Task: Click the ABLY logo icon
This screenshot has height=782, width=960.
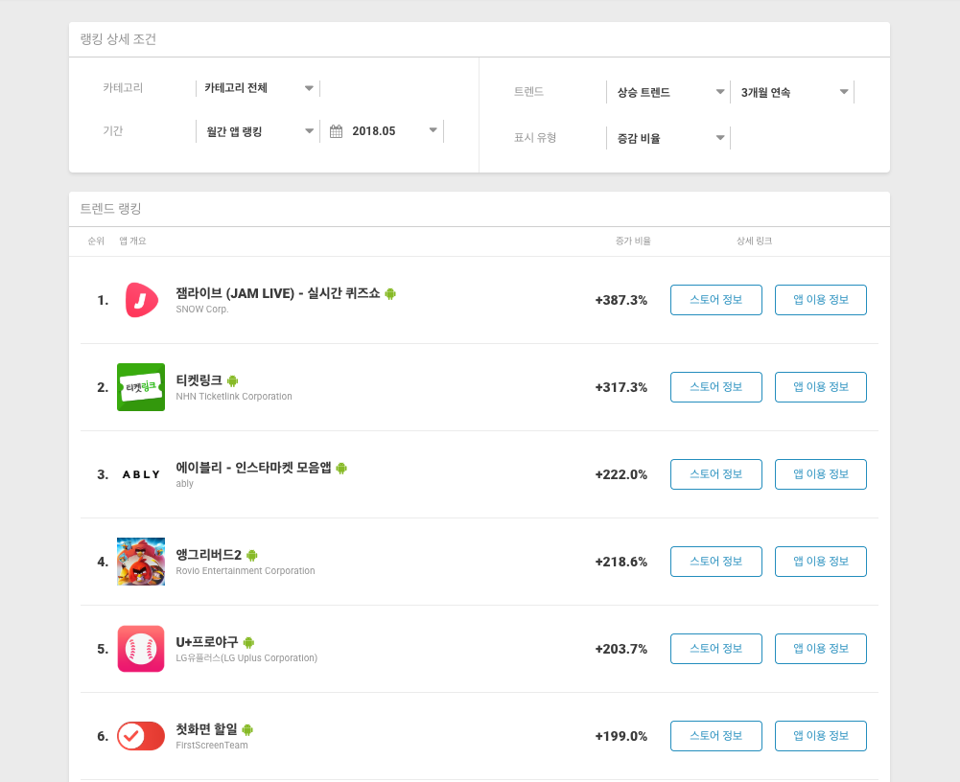Action: (x=141, y=474)
